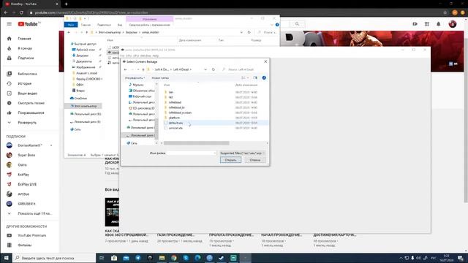Bookmark the page with the star icon
The width and height of the screenshot is (468, 263).
coord(445,12)
